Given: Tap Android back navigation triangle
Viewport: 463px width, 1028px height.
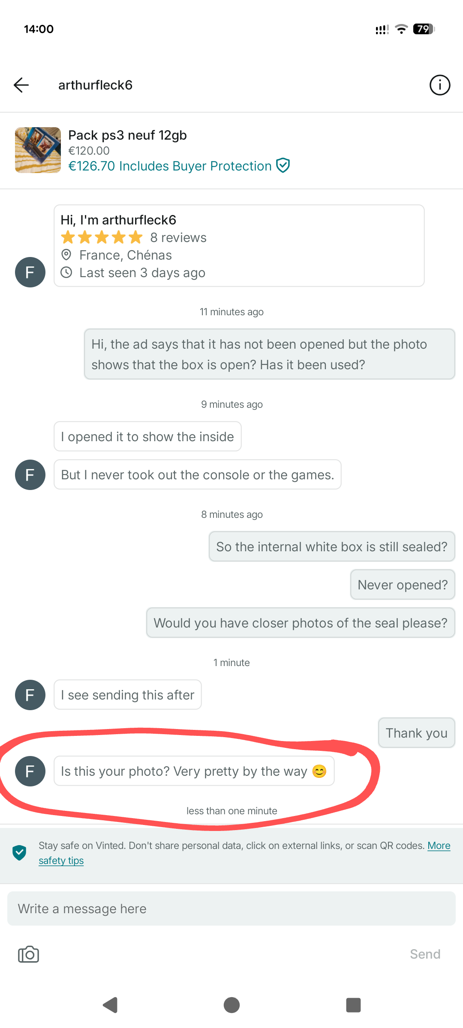Looking at the screenshot, I should (x=111, y=1005).
